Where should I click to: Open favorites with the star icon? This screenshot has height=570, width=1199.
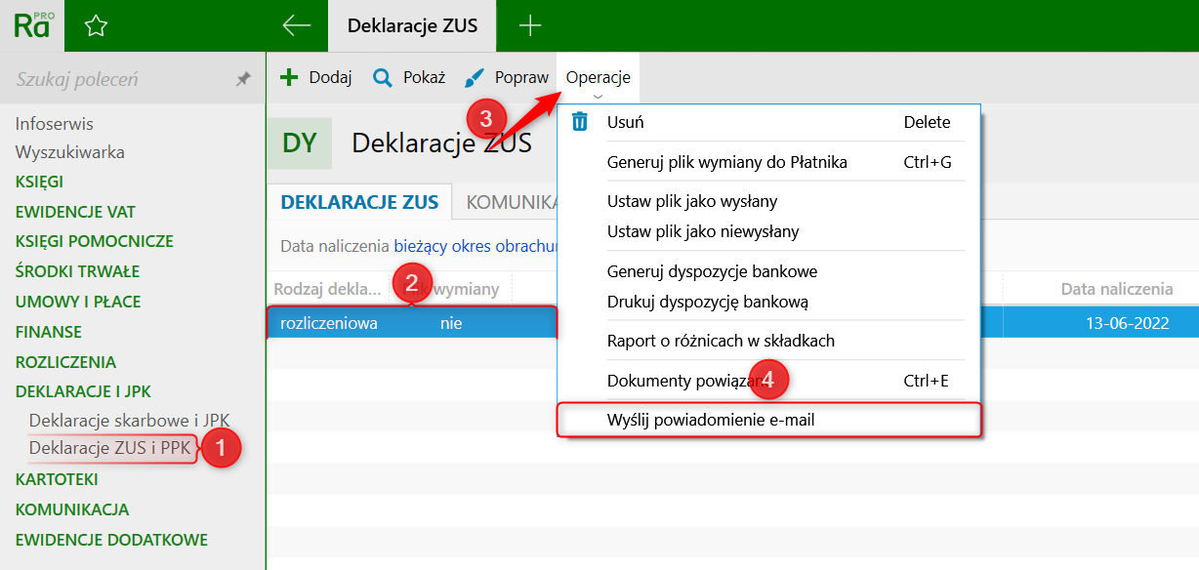[x=95, y=26]
